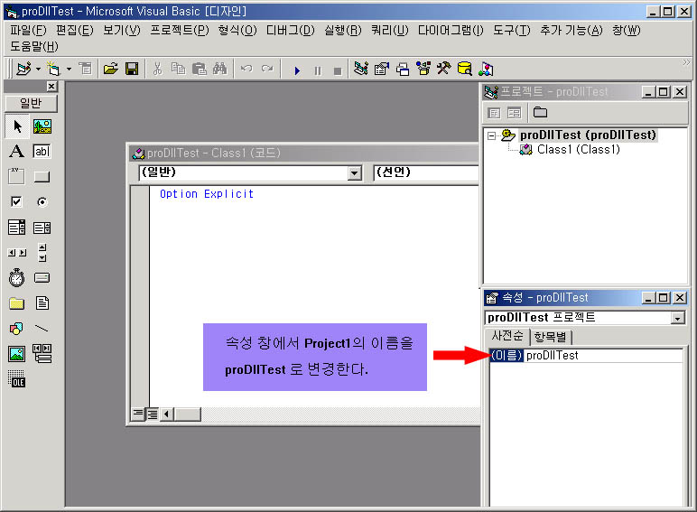697x512 pixels.
Task: Click View Object in project panel
Action: 514,113
